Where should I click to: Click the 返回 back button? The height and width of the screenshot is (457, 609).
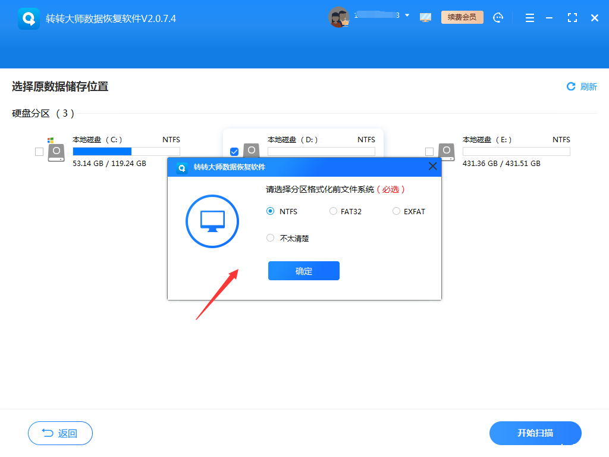pos(59,433)
